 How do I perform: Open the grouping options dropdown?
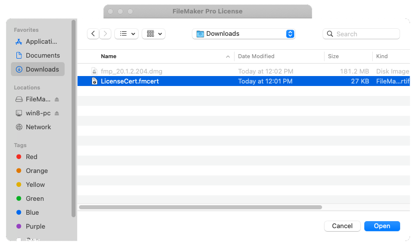click(x=154, y=34)
